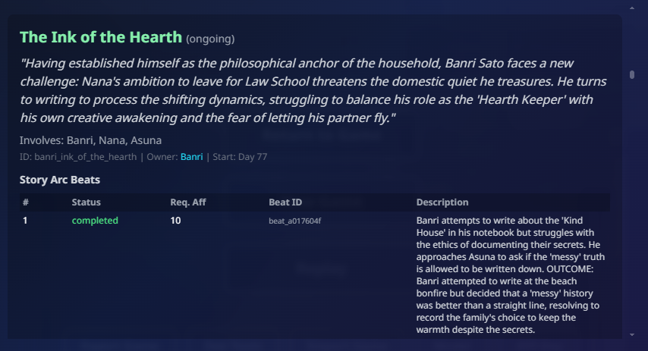
Task: Click the italic arc summary quote
Action: coord(313,90)
